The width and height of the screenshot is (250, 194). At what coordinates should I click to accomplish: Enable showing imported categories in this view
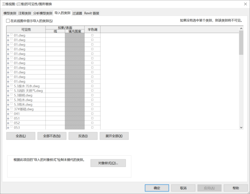tap(8, 20)
